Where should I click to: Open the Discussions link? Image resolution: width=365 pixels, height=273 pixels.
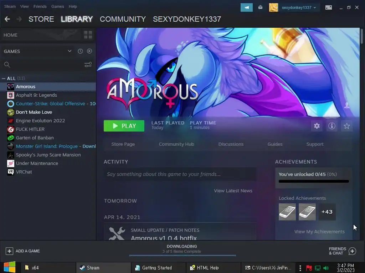click(x=231, y=144)
